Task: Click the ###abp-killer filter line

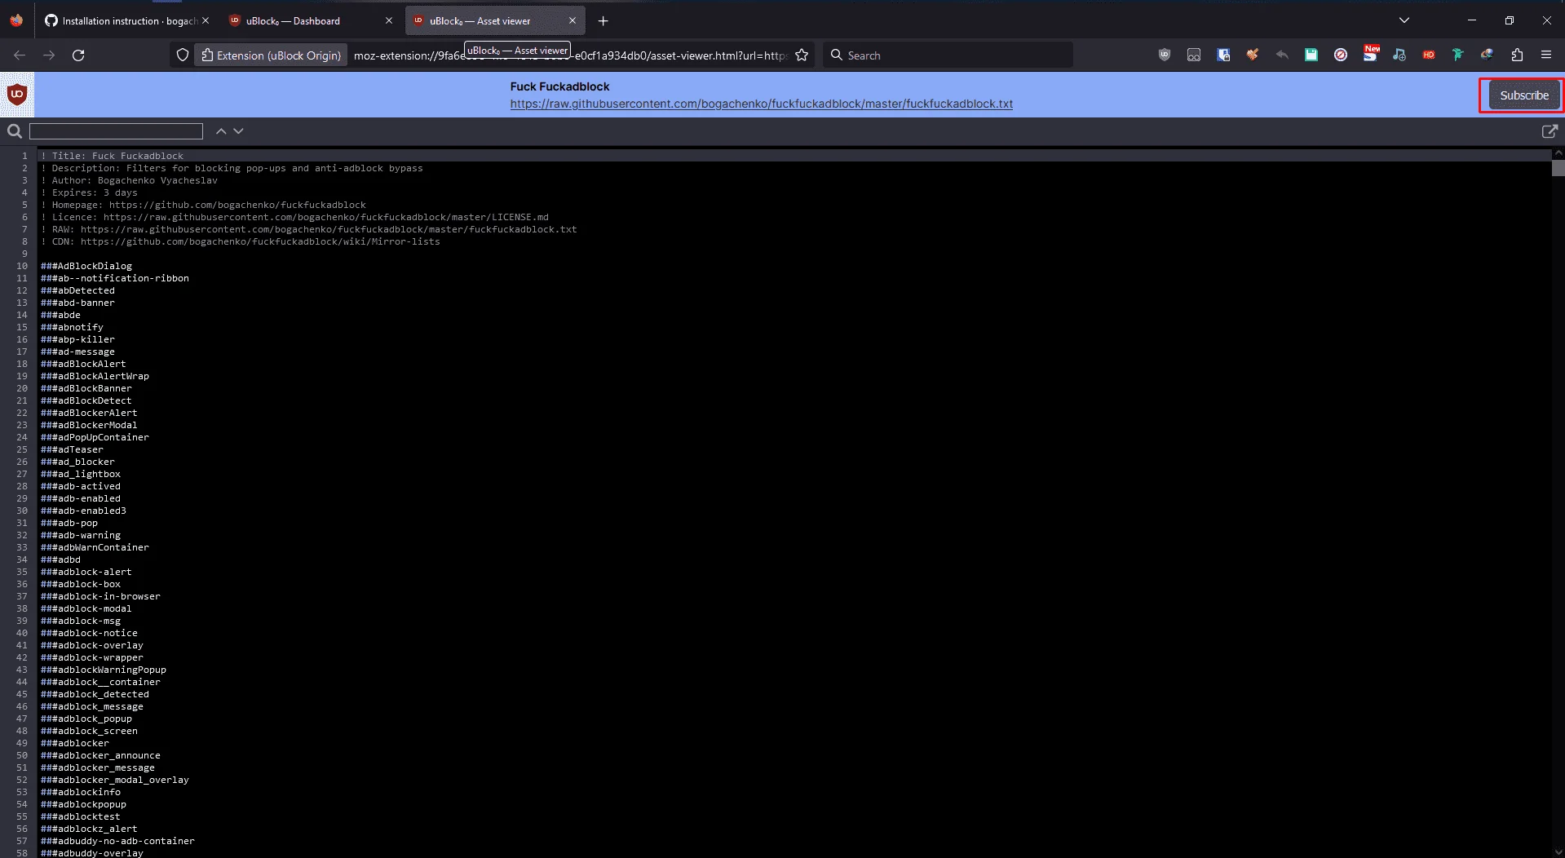Action: point(78,339)
